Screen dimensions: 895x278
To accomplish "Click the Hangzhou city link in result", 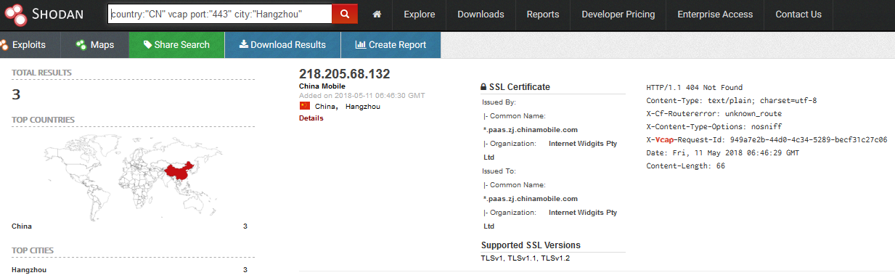I will (362, 107).
